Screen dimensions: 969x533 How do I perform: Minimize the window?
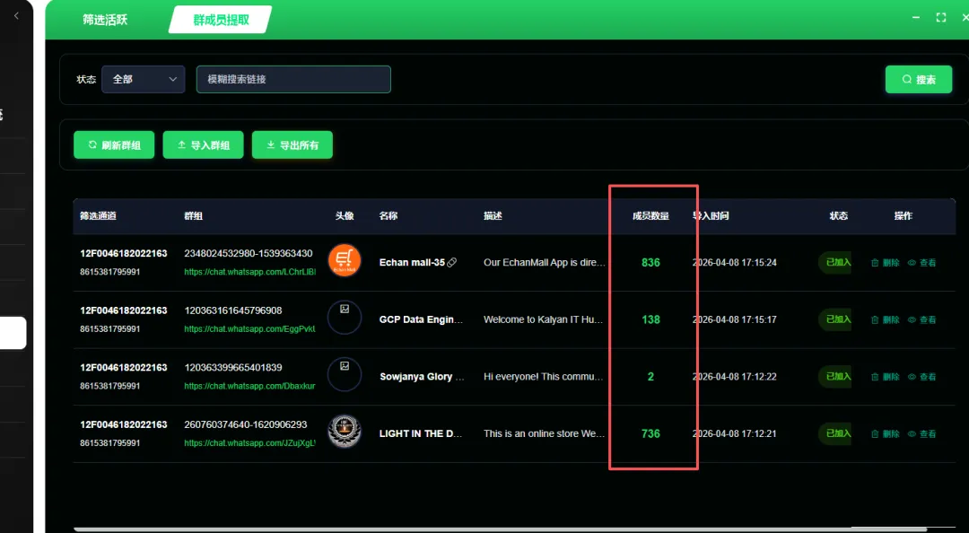click(916, 17)
